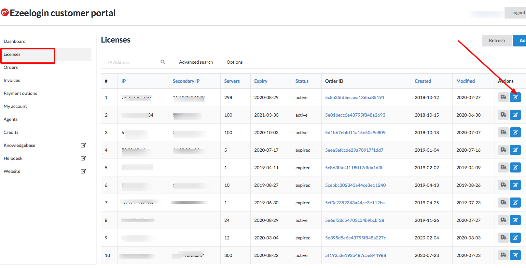Screen dimensions: 526x268
Task: Sort table by Servers column
Action: click(x=232, y=81)
